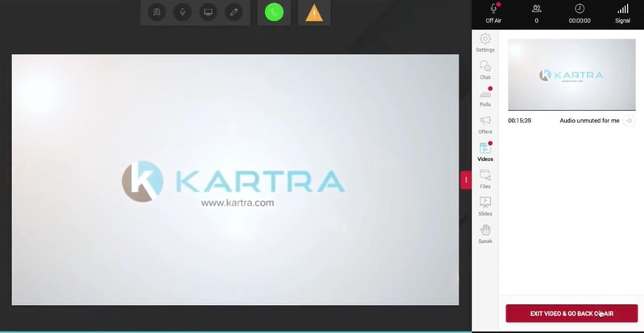The width and height of the screenshot is (644, 333).
Task: Check the Signal strength indicator
Action: point(622,13)
